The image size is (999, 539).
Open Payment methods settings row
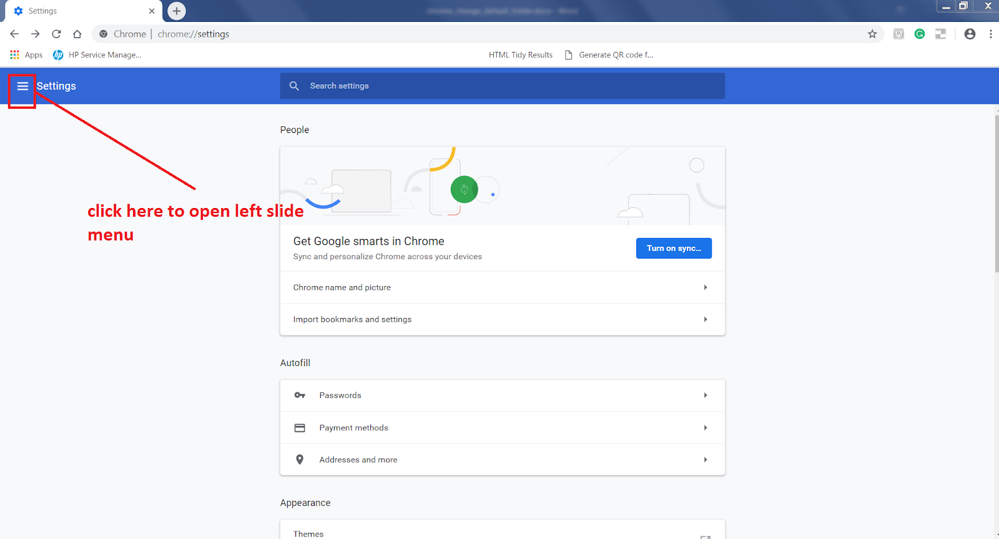point(503,428)
